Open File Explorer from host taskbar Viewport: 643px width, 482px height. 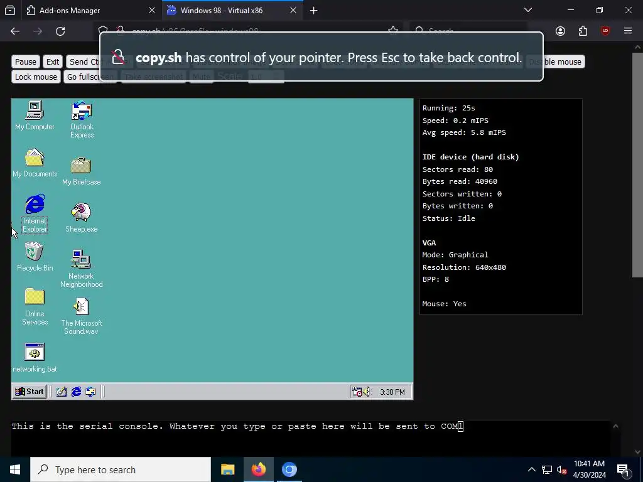coord(227,469)
